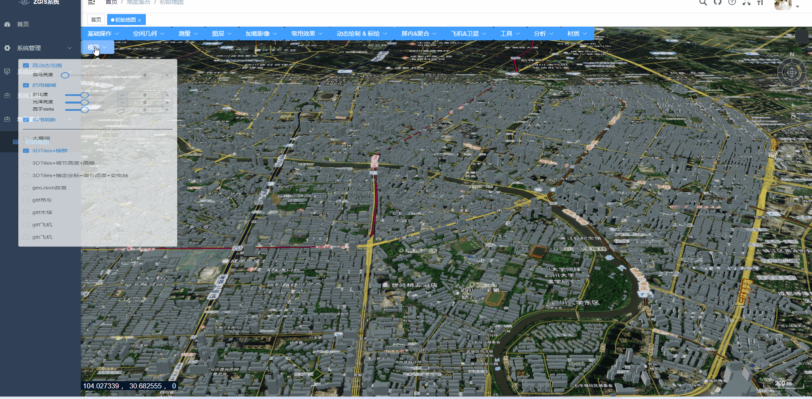Check the 3DTiles+调节高度+高楼 option
Image resolution: width=812 pixels, height=399 pixels.
[x=26, y=163]
